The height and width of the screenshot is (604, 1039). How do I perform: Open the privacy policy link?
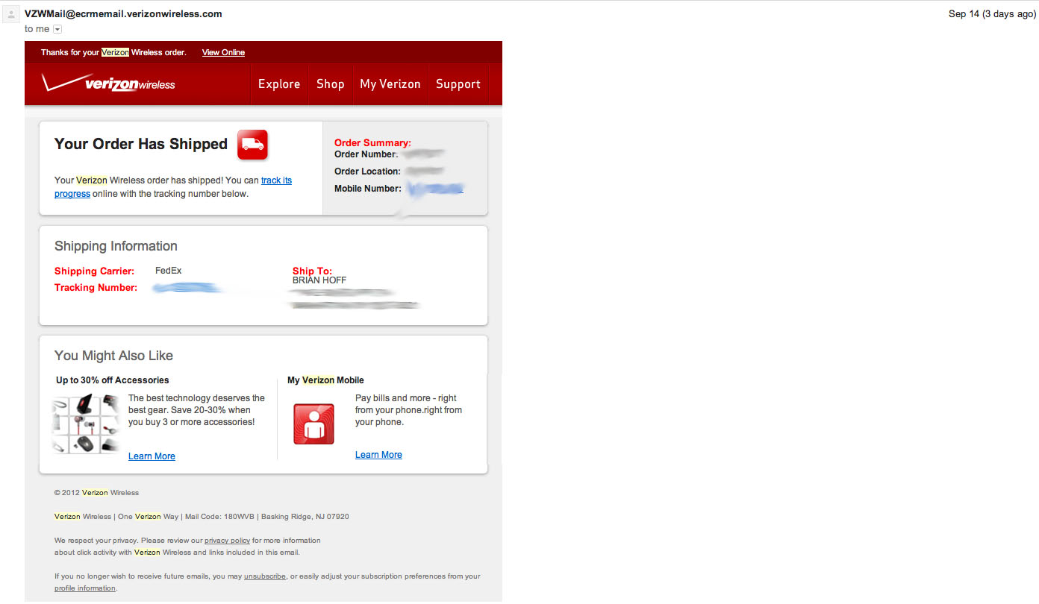tap(227, 541)
